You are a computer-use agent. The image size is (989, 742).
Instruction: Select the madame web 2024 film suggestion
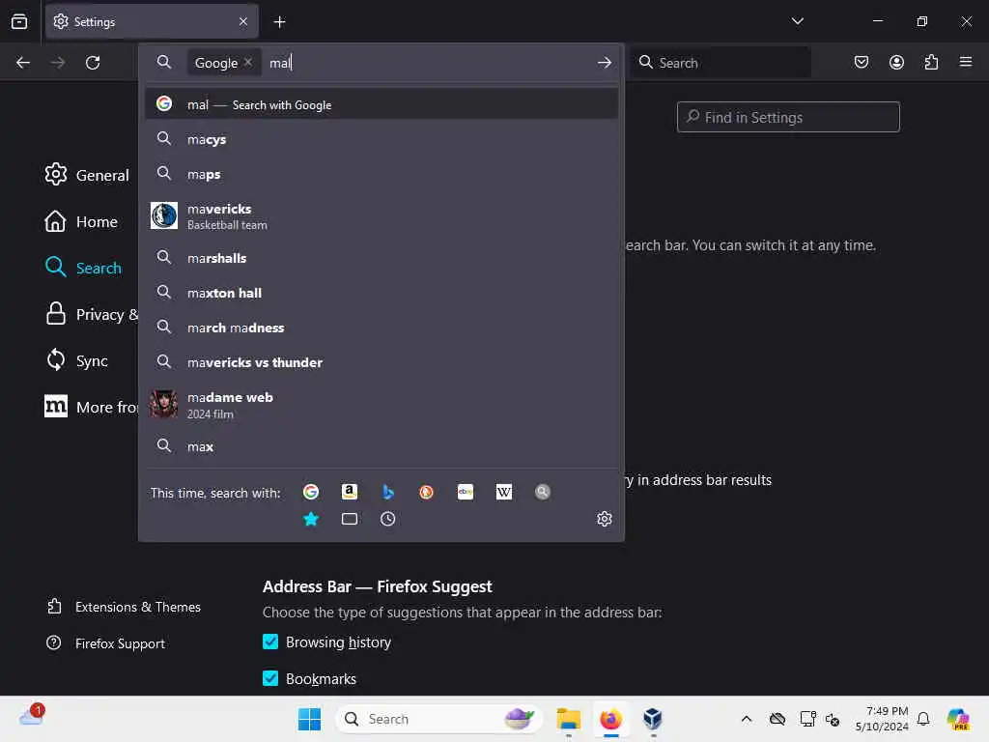[x=381, y=405]
